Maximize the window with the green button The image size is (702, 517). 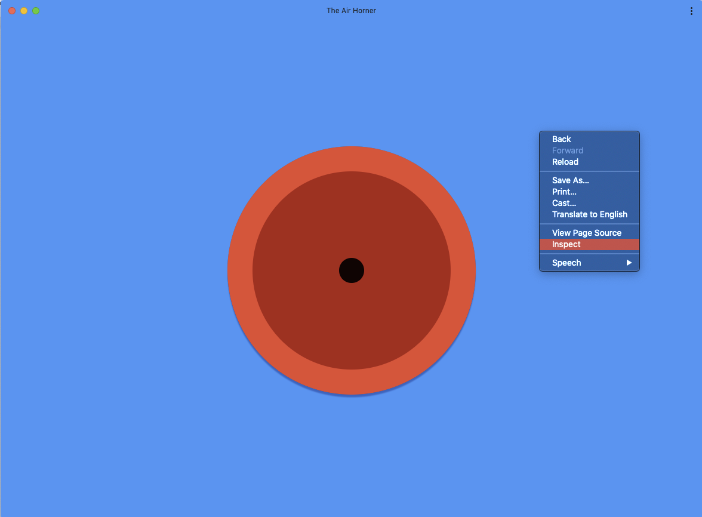pos(36,11)
